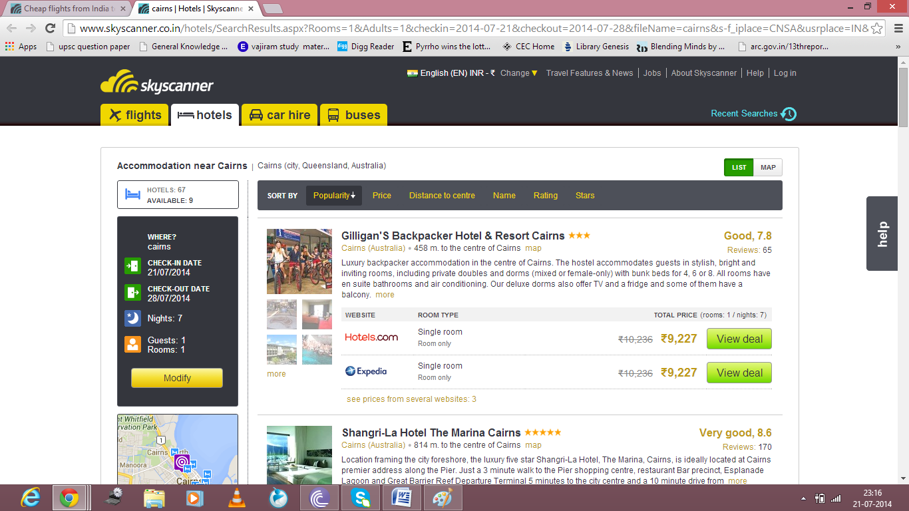Open Paint from the taskbar
The width and height of the screenshot is (909, 511).
pyautogui.click(x=443, y=498)
